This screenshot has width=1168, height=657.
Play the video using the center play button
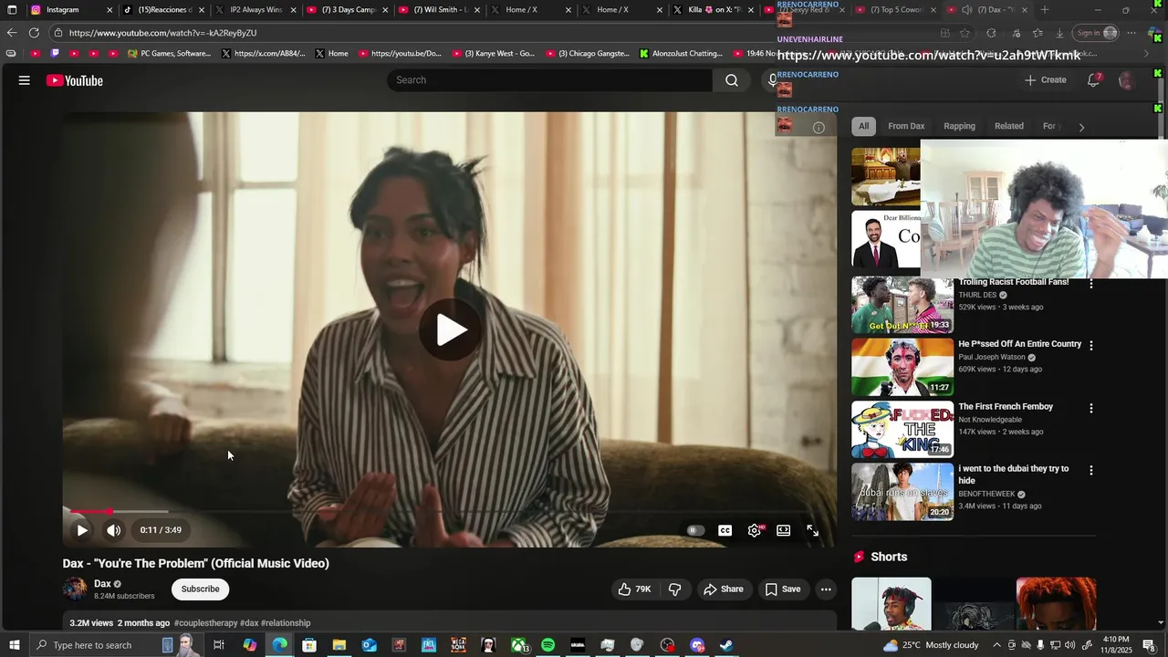pyautogui.click(x=450, y=329)
